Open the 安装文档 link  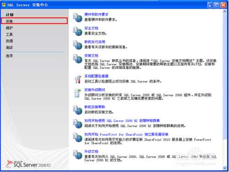tap(91, 56)
